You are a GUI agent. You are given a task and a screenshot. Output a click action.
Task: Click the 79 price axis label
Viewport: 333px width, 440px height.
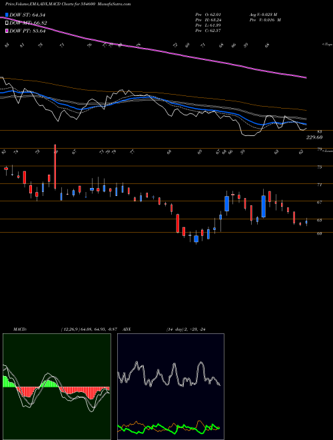(x=319, y=149)
